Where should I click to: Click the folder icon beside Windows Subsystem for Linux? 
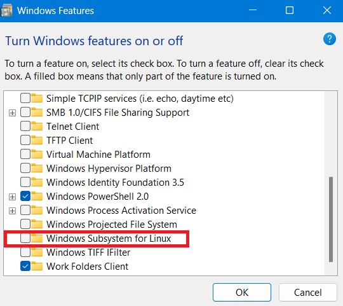37,239
